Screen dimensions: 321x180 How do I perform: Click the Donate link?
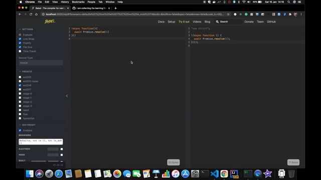click(249, 21)
